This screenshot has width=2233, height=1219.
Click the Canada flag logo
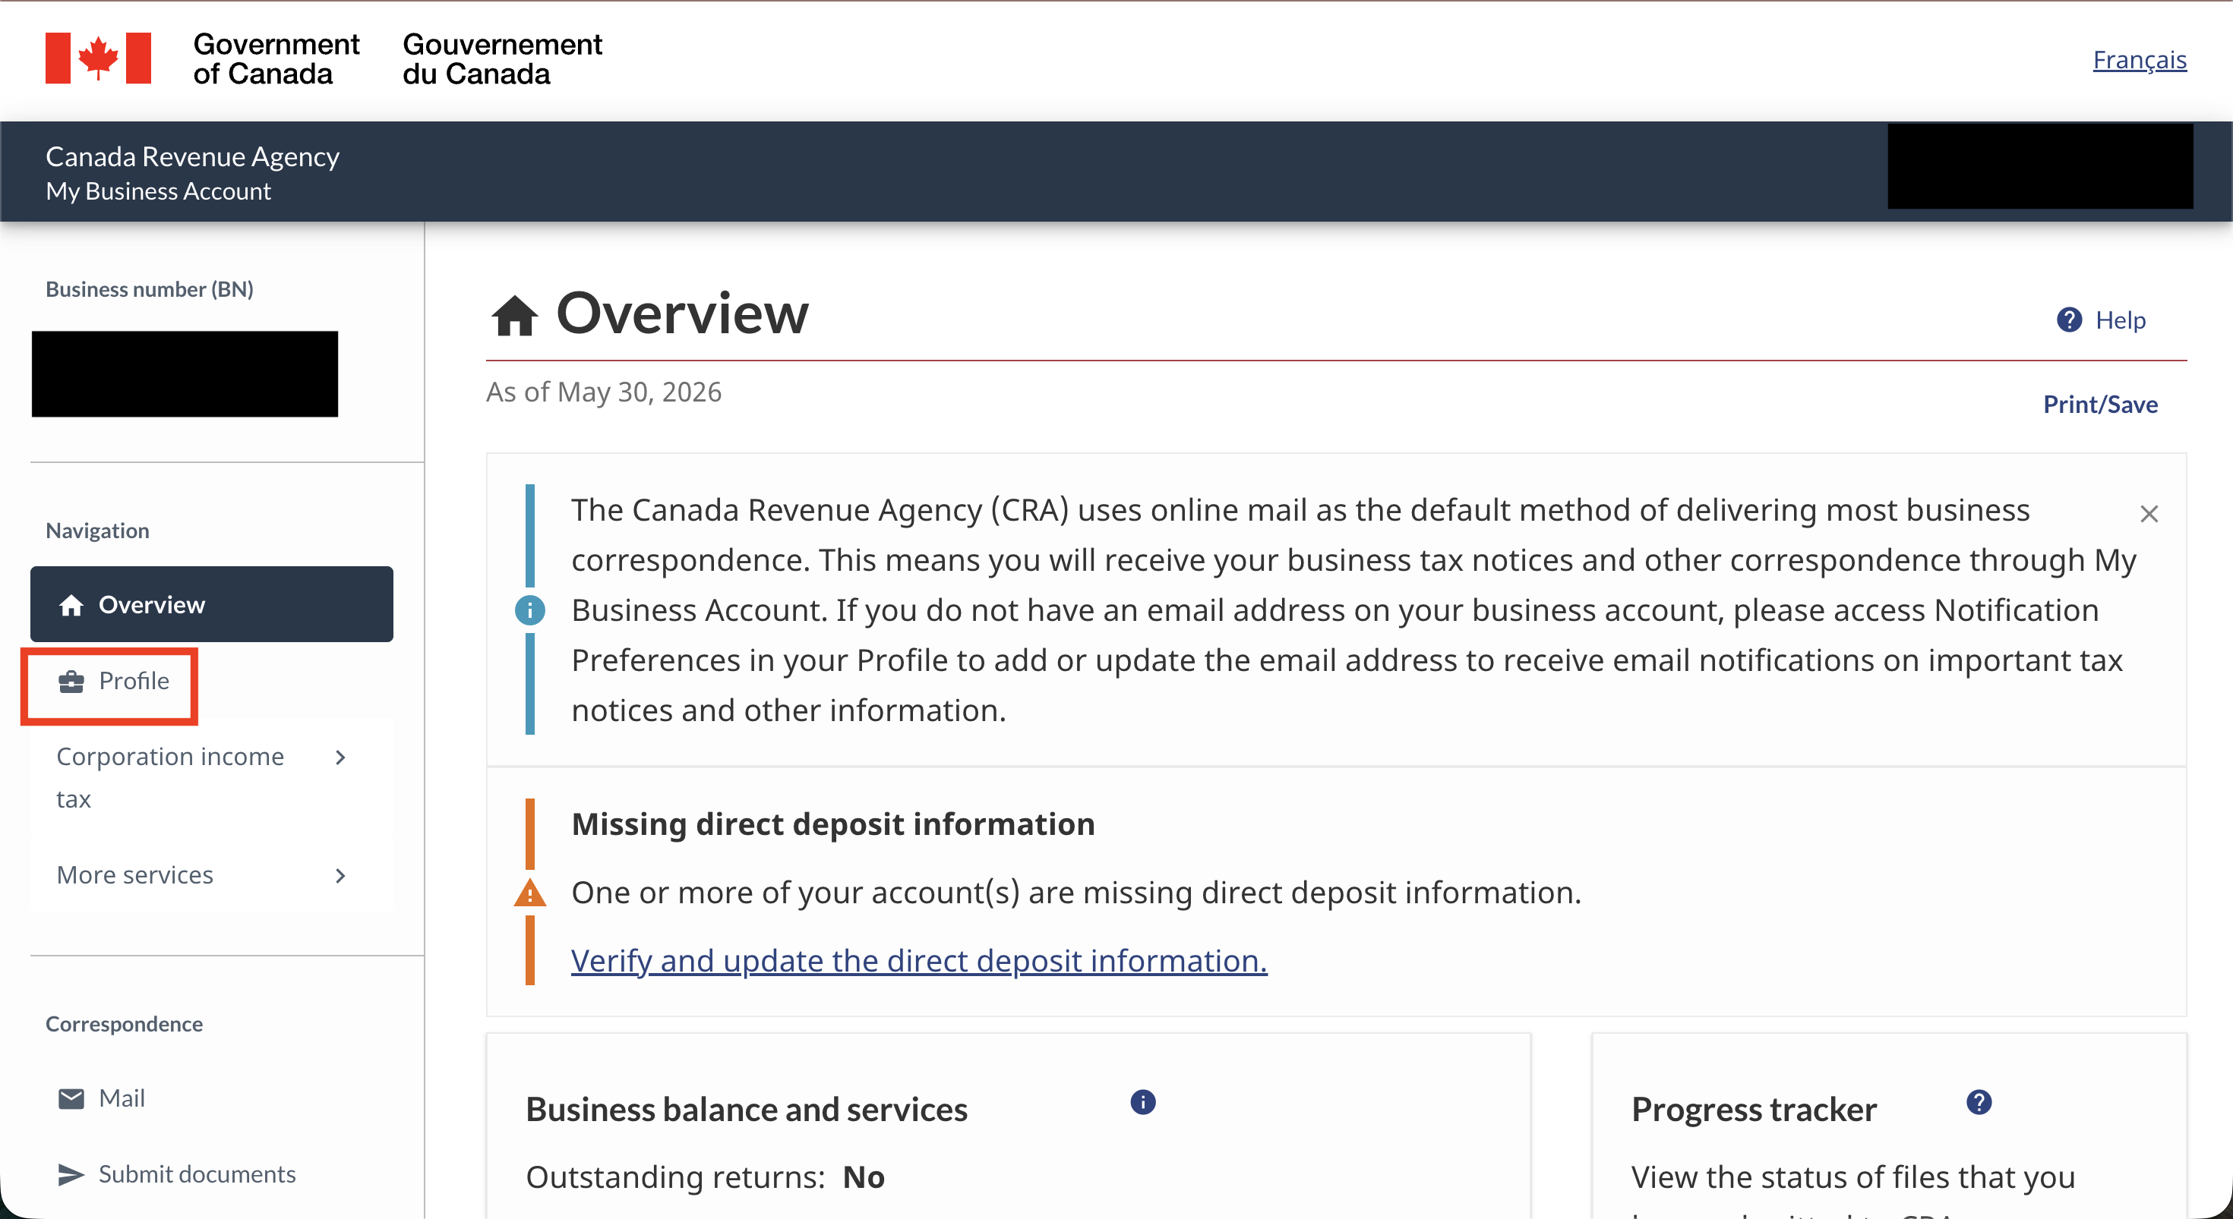tap(98, 58)
